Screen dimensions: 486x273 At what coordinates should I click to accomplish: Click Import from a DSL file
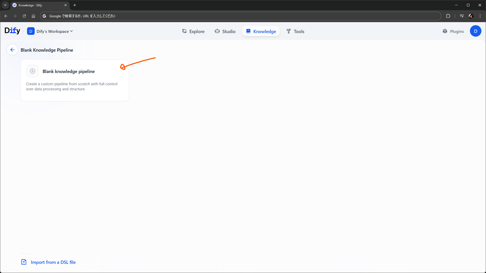53,262
